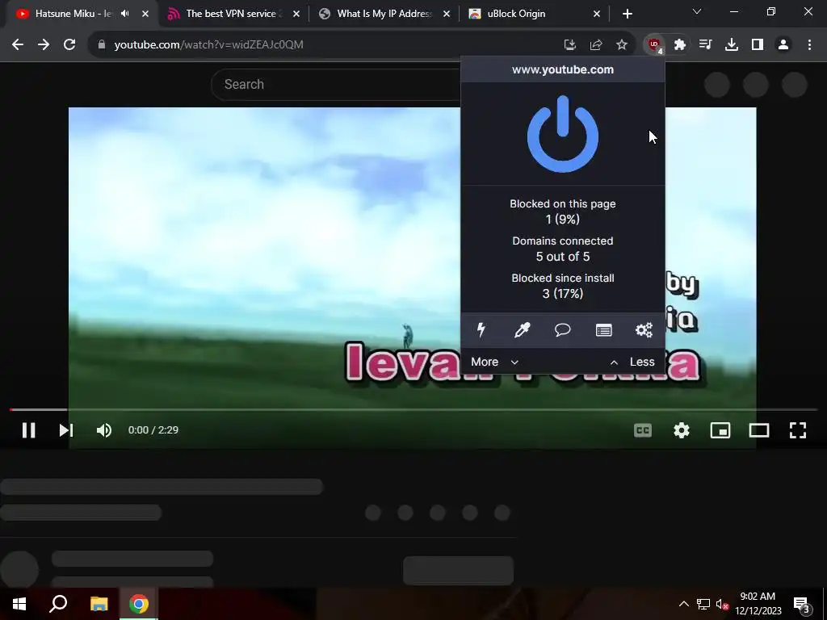The height and width of the screenshot is (620, 827).
Task: Enable miniplayer mode
Action: [720, 430]
